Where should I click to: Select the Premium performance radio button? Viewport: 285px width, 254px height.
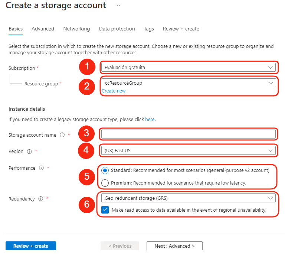105,183
